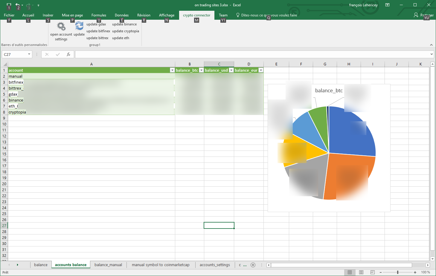Click the Name Box showing C27

(x=14, y=54)
